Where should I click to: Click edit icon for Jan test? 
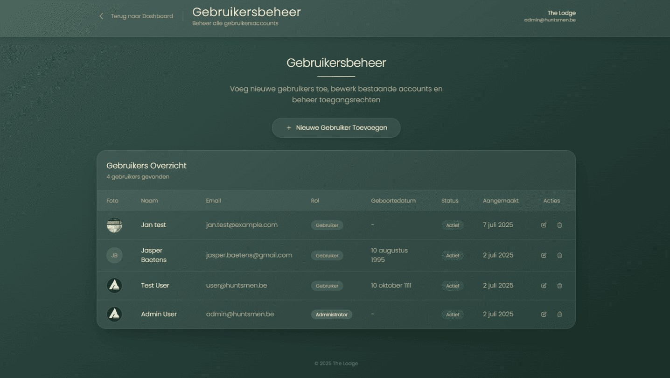point(544,225)
